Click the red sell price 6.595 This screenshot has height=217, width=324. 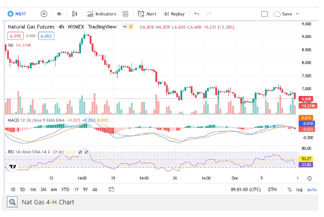(16, 36)
